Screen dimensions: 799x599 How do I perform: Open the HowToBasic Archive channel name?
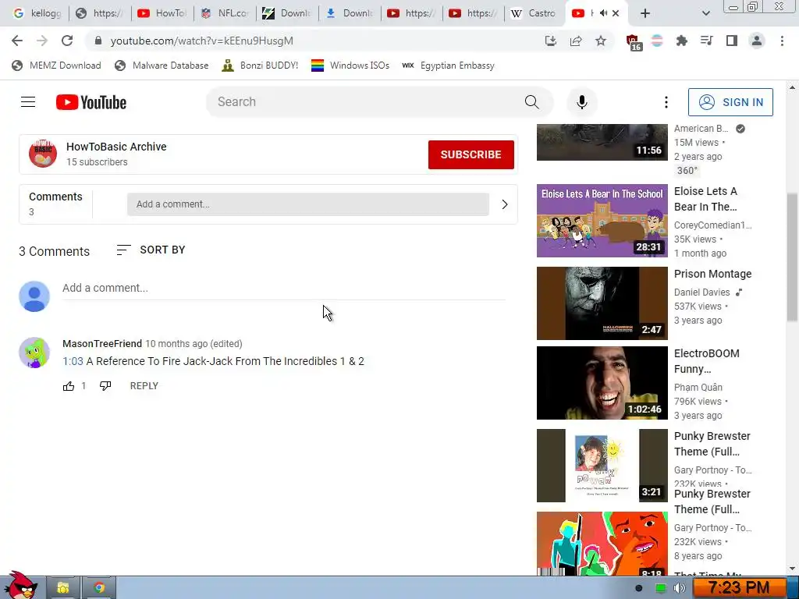(116, 147)
